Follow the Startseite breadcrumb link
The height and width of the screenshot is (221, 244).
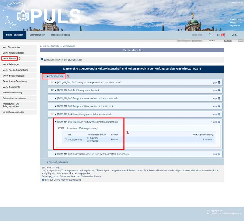point(55,46)
